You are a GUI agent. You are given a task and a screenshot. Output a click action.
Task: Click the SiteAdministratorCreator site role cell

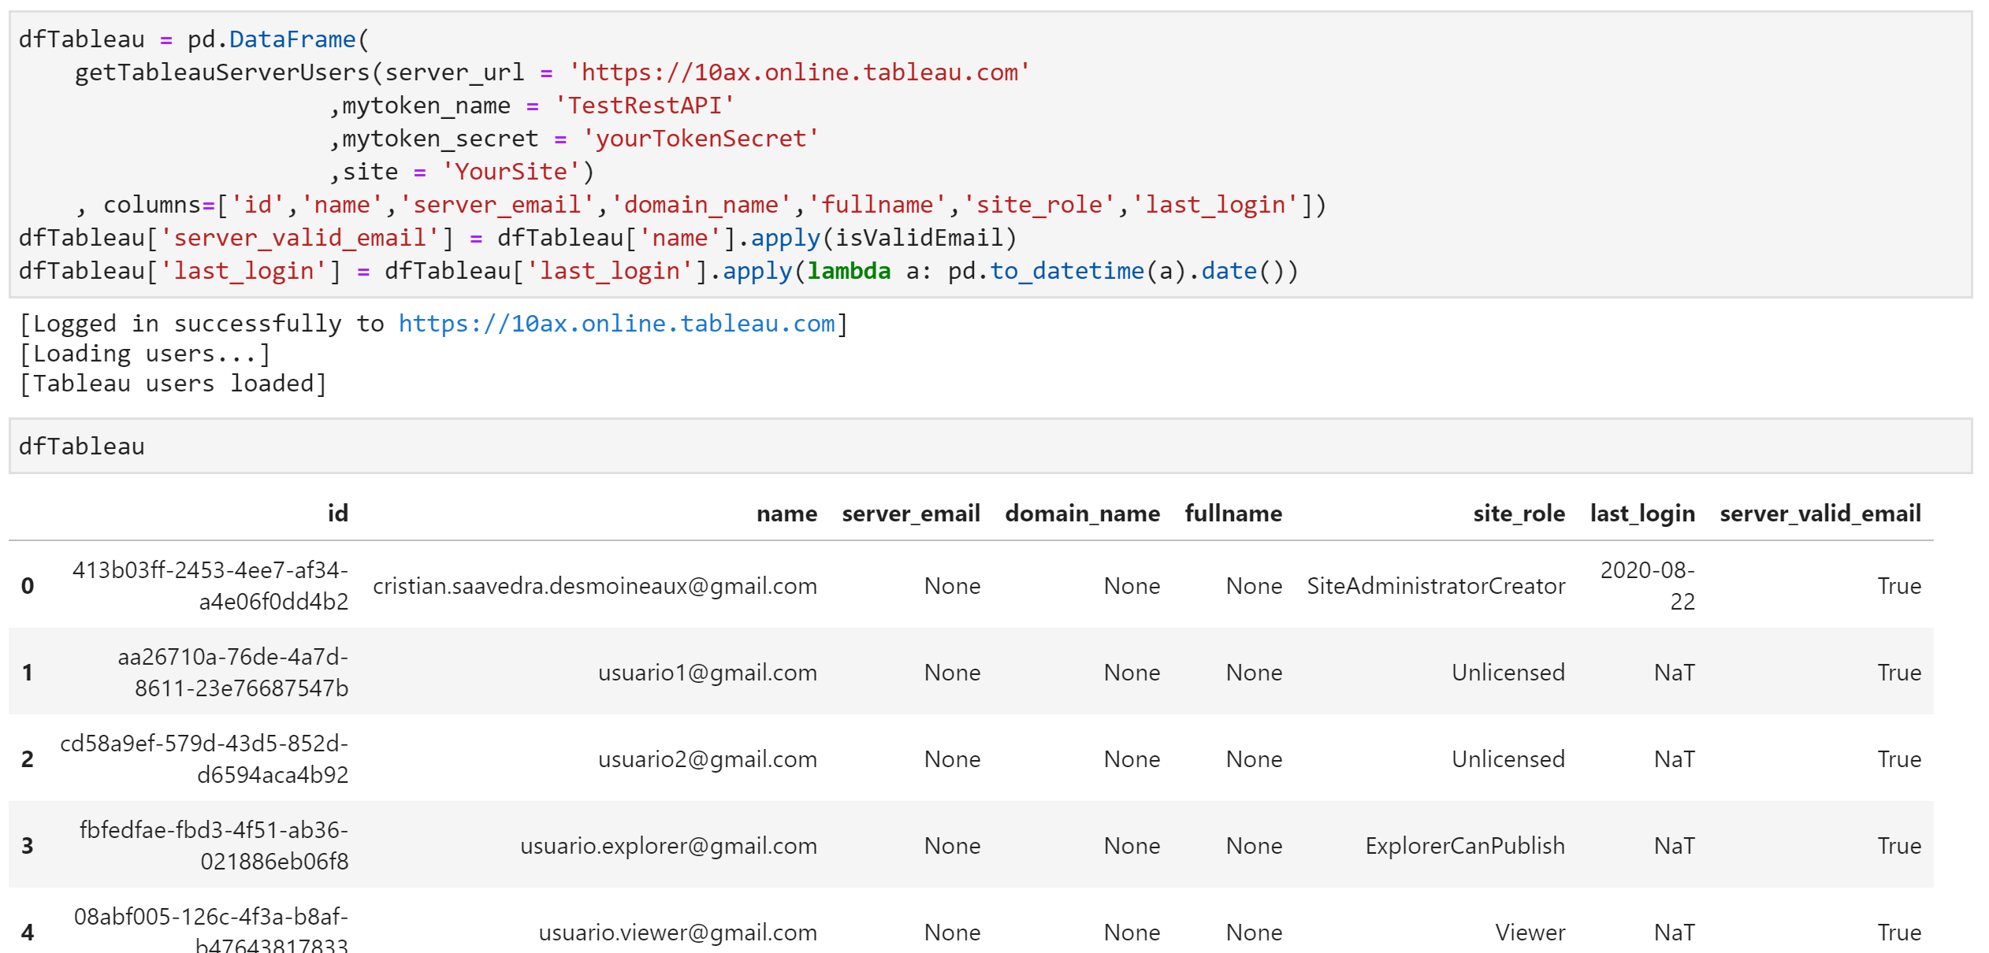pos(1436,586)
